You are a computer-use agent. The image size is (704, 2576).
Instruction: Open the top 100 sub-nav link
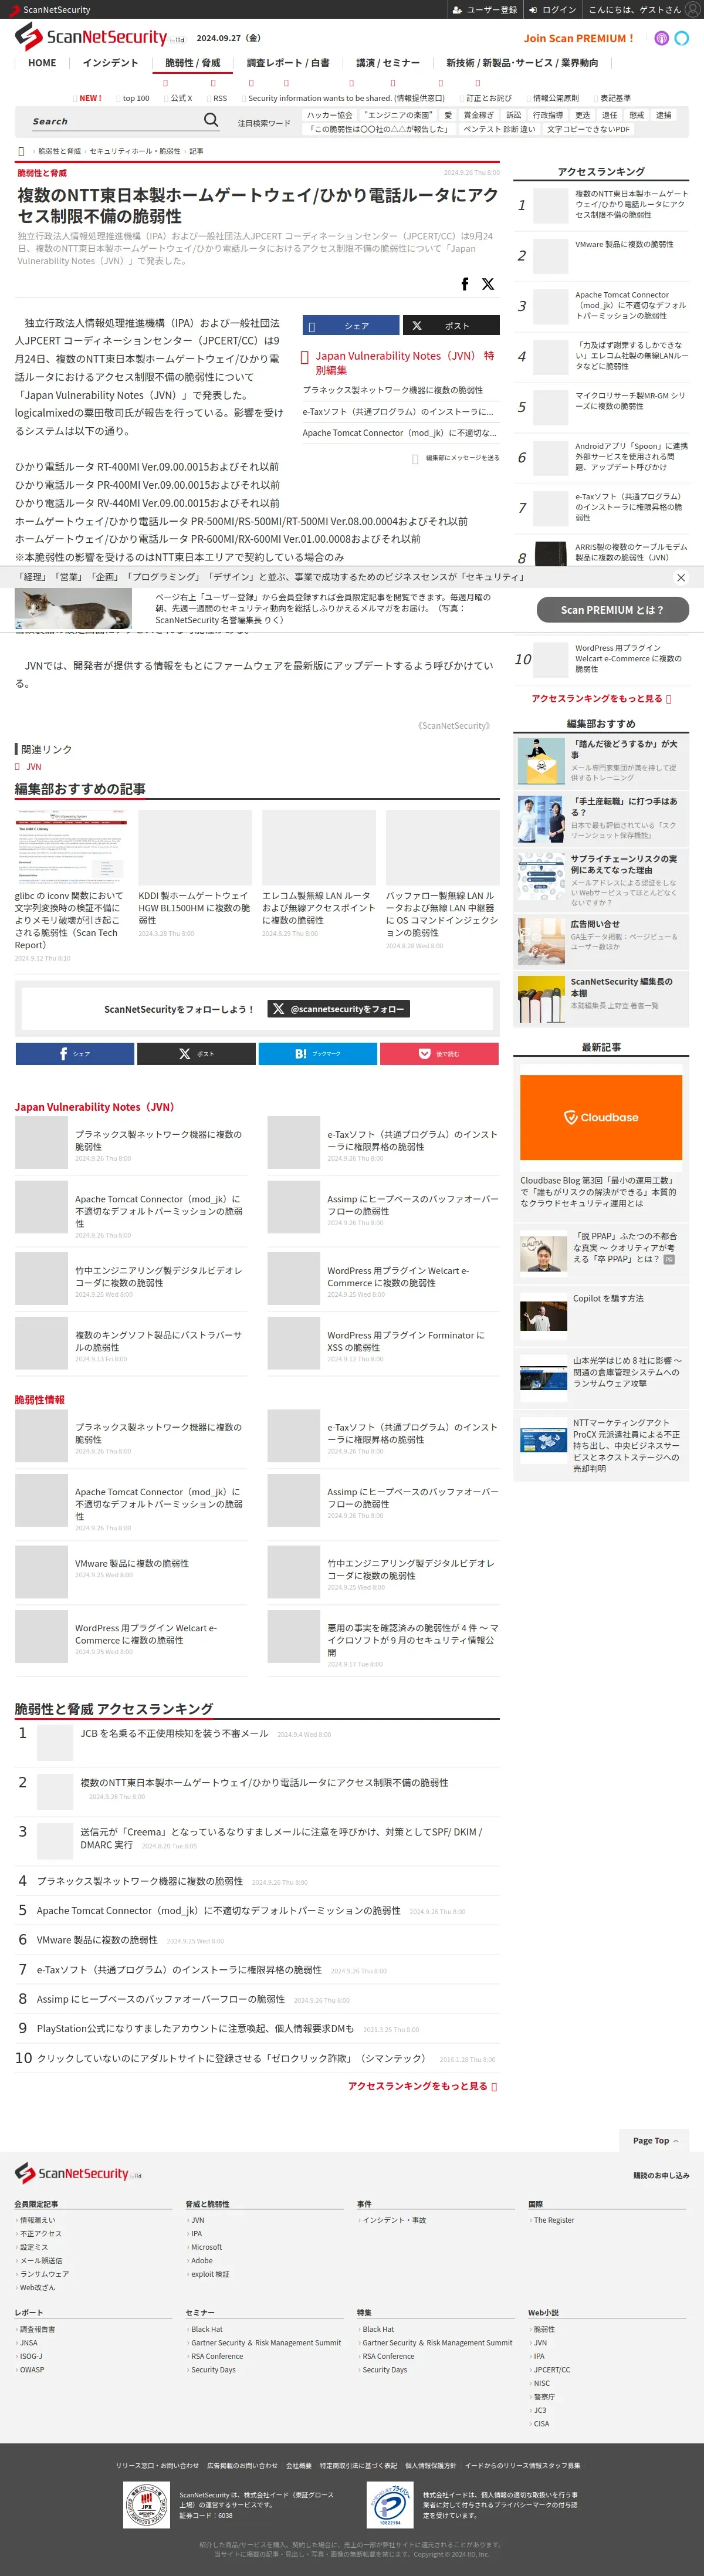click(135, 98)
